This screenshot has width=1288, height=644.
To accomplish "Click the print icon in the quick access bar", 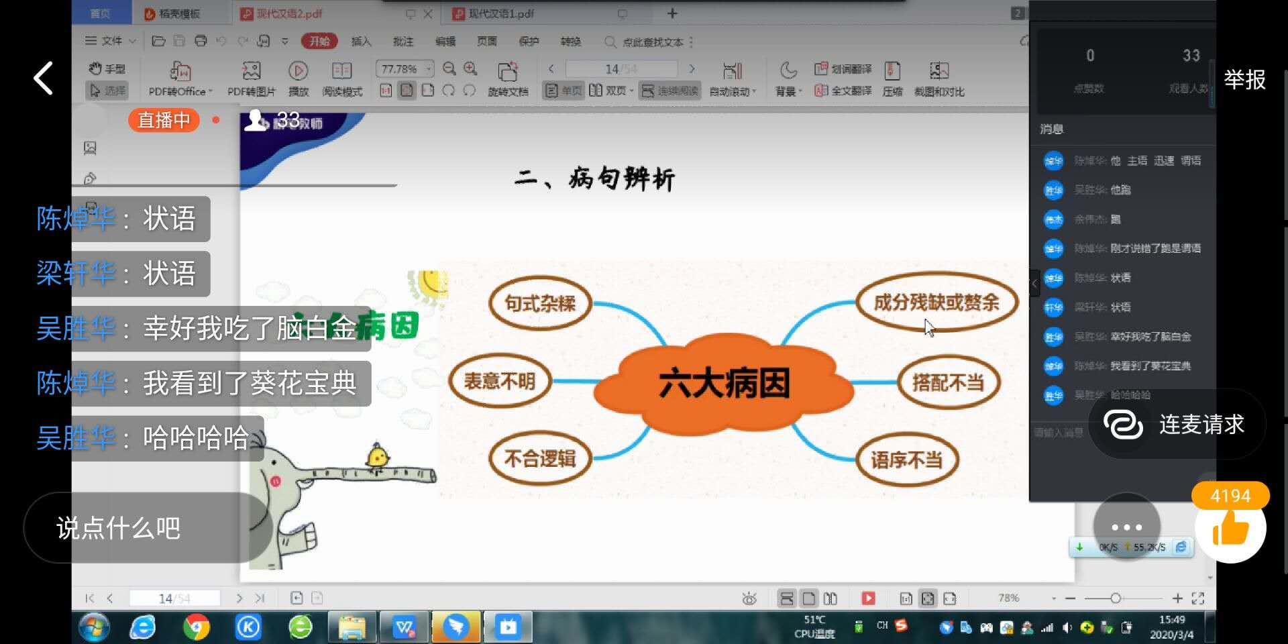I will click(x=201, y=41).
